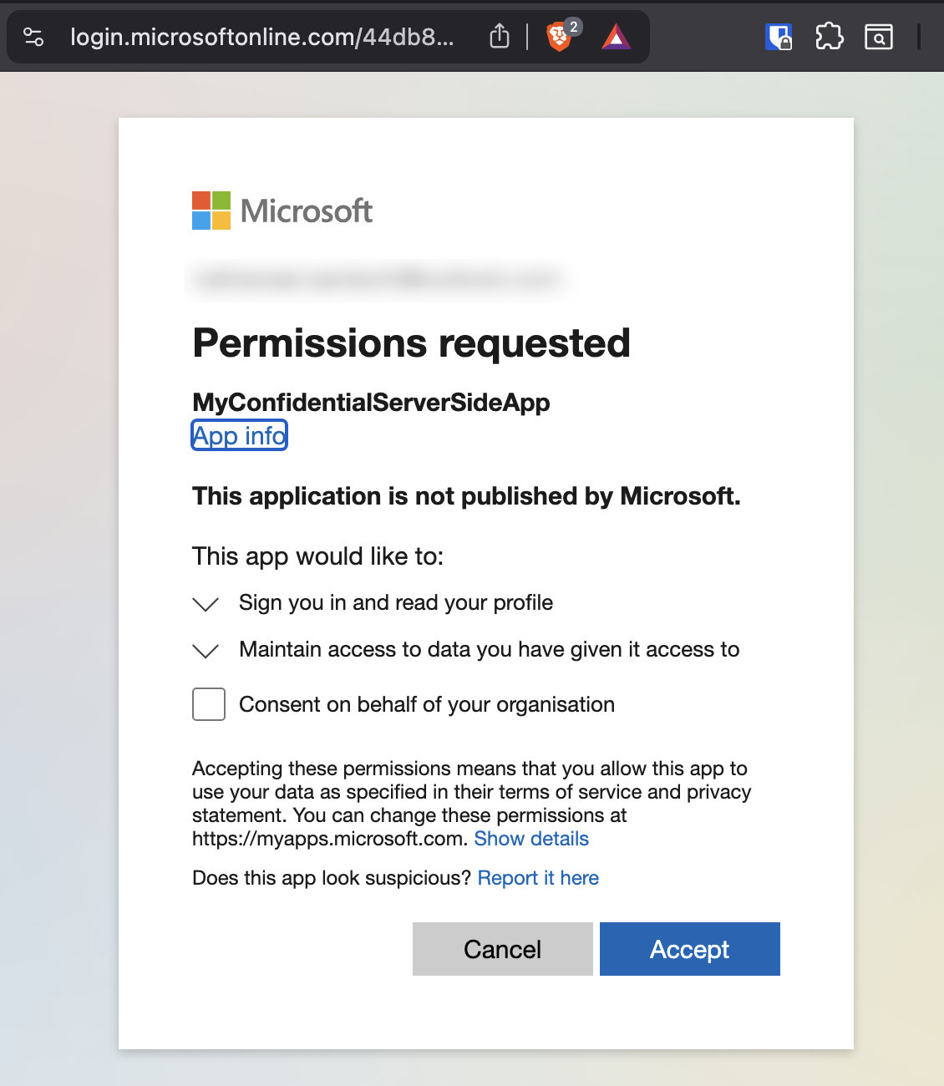Expand chevron beside 'Sign you in and read your profile'

pyautogui.click(x=206, y=604)
